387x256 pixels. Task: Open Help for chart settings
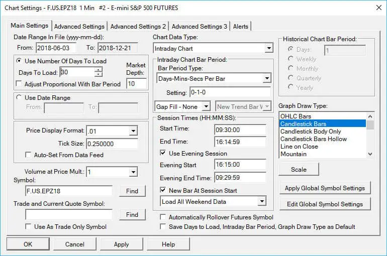(x=168, y=244)
